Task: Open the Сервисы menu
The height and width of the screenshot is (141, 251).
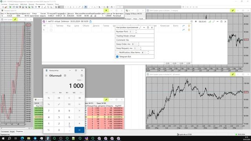Action: pyautogui.click(x=50, y=4)
